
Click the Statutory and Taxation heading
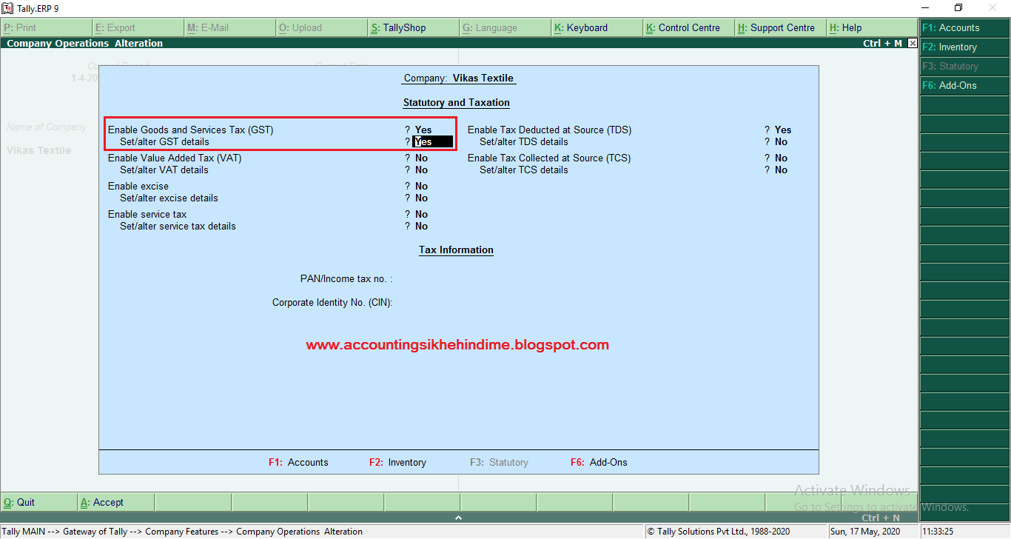456,102
